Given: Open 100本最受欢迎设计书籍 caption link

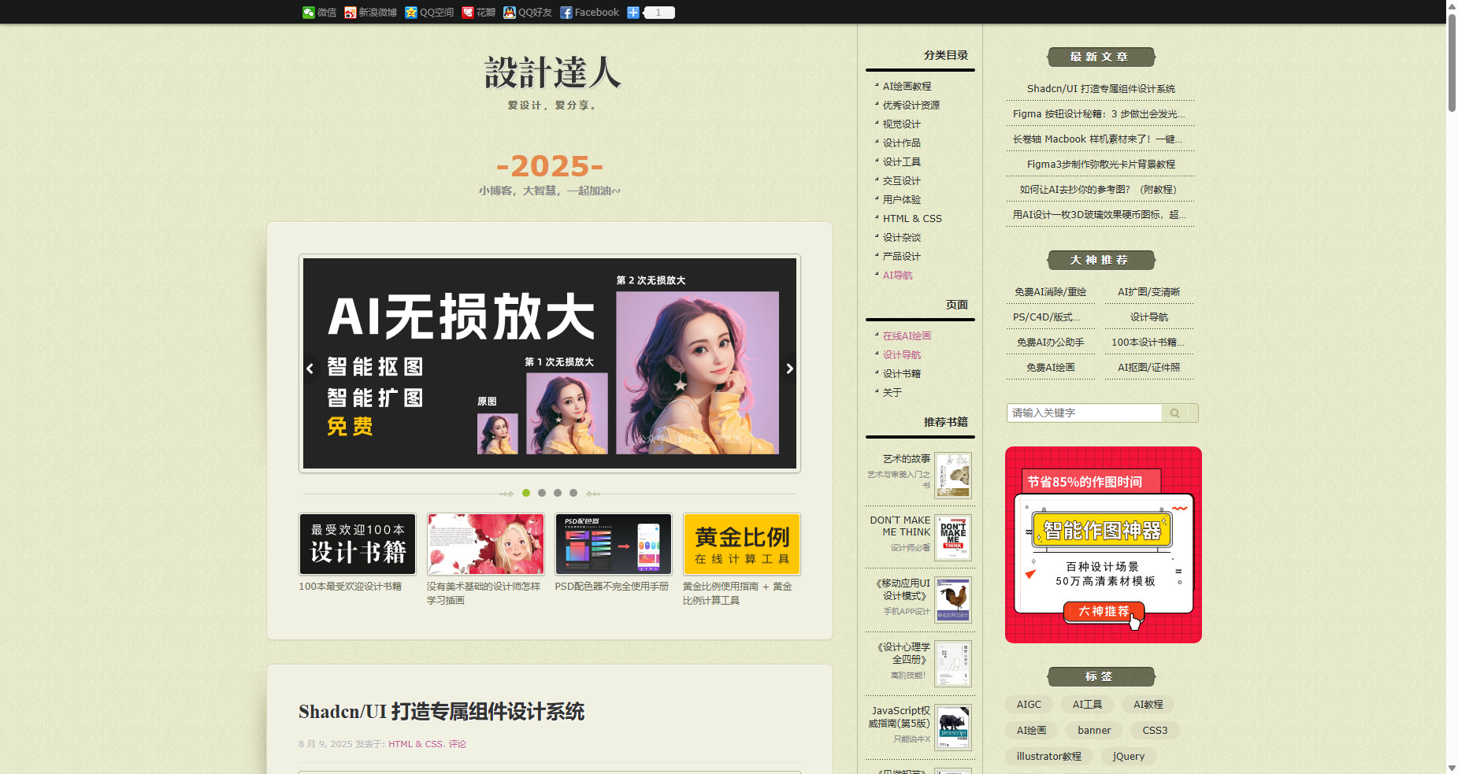Looking at the screenshot, I should (351, 587).
